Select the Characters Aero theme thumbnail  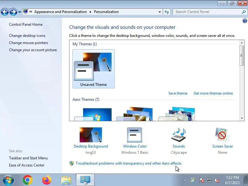pos(177,114)
